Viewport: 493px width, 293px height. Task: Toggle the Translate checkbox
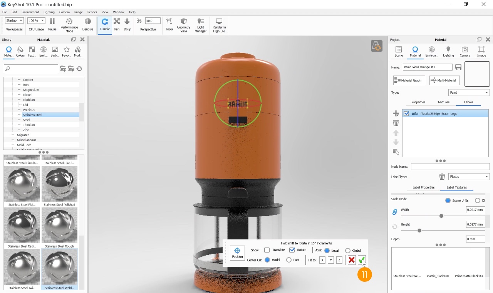tap(267, 250)
